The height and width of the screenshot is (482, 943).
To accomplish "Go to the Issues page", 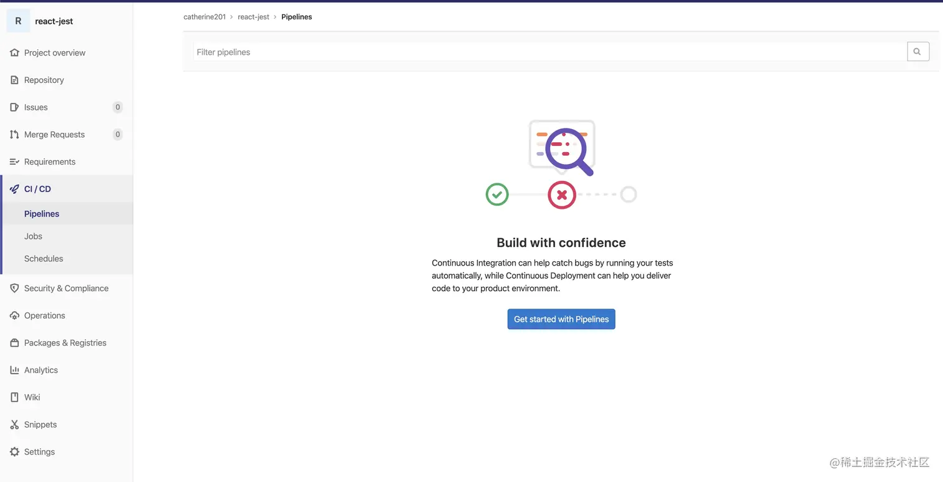I will pyautogui.click(x=36, y=107).
